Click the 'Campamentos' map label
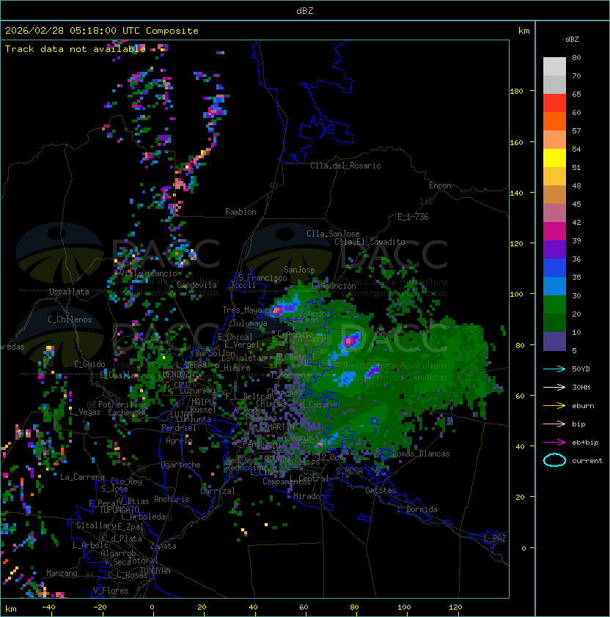The height and width of the screenshot is (617, 610). tap(287, 481)
